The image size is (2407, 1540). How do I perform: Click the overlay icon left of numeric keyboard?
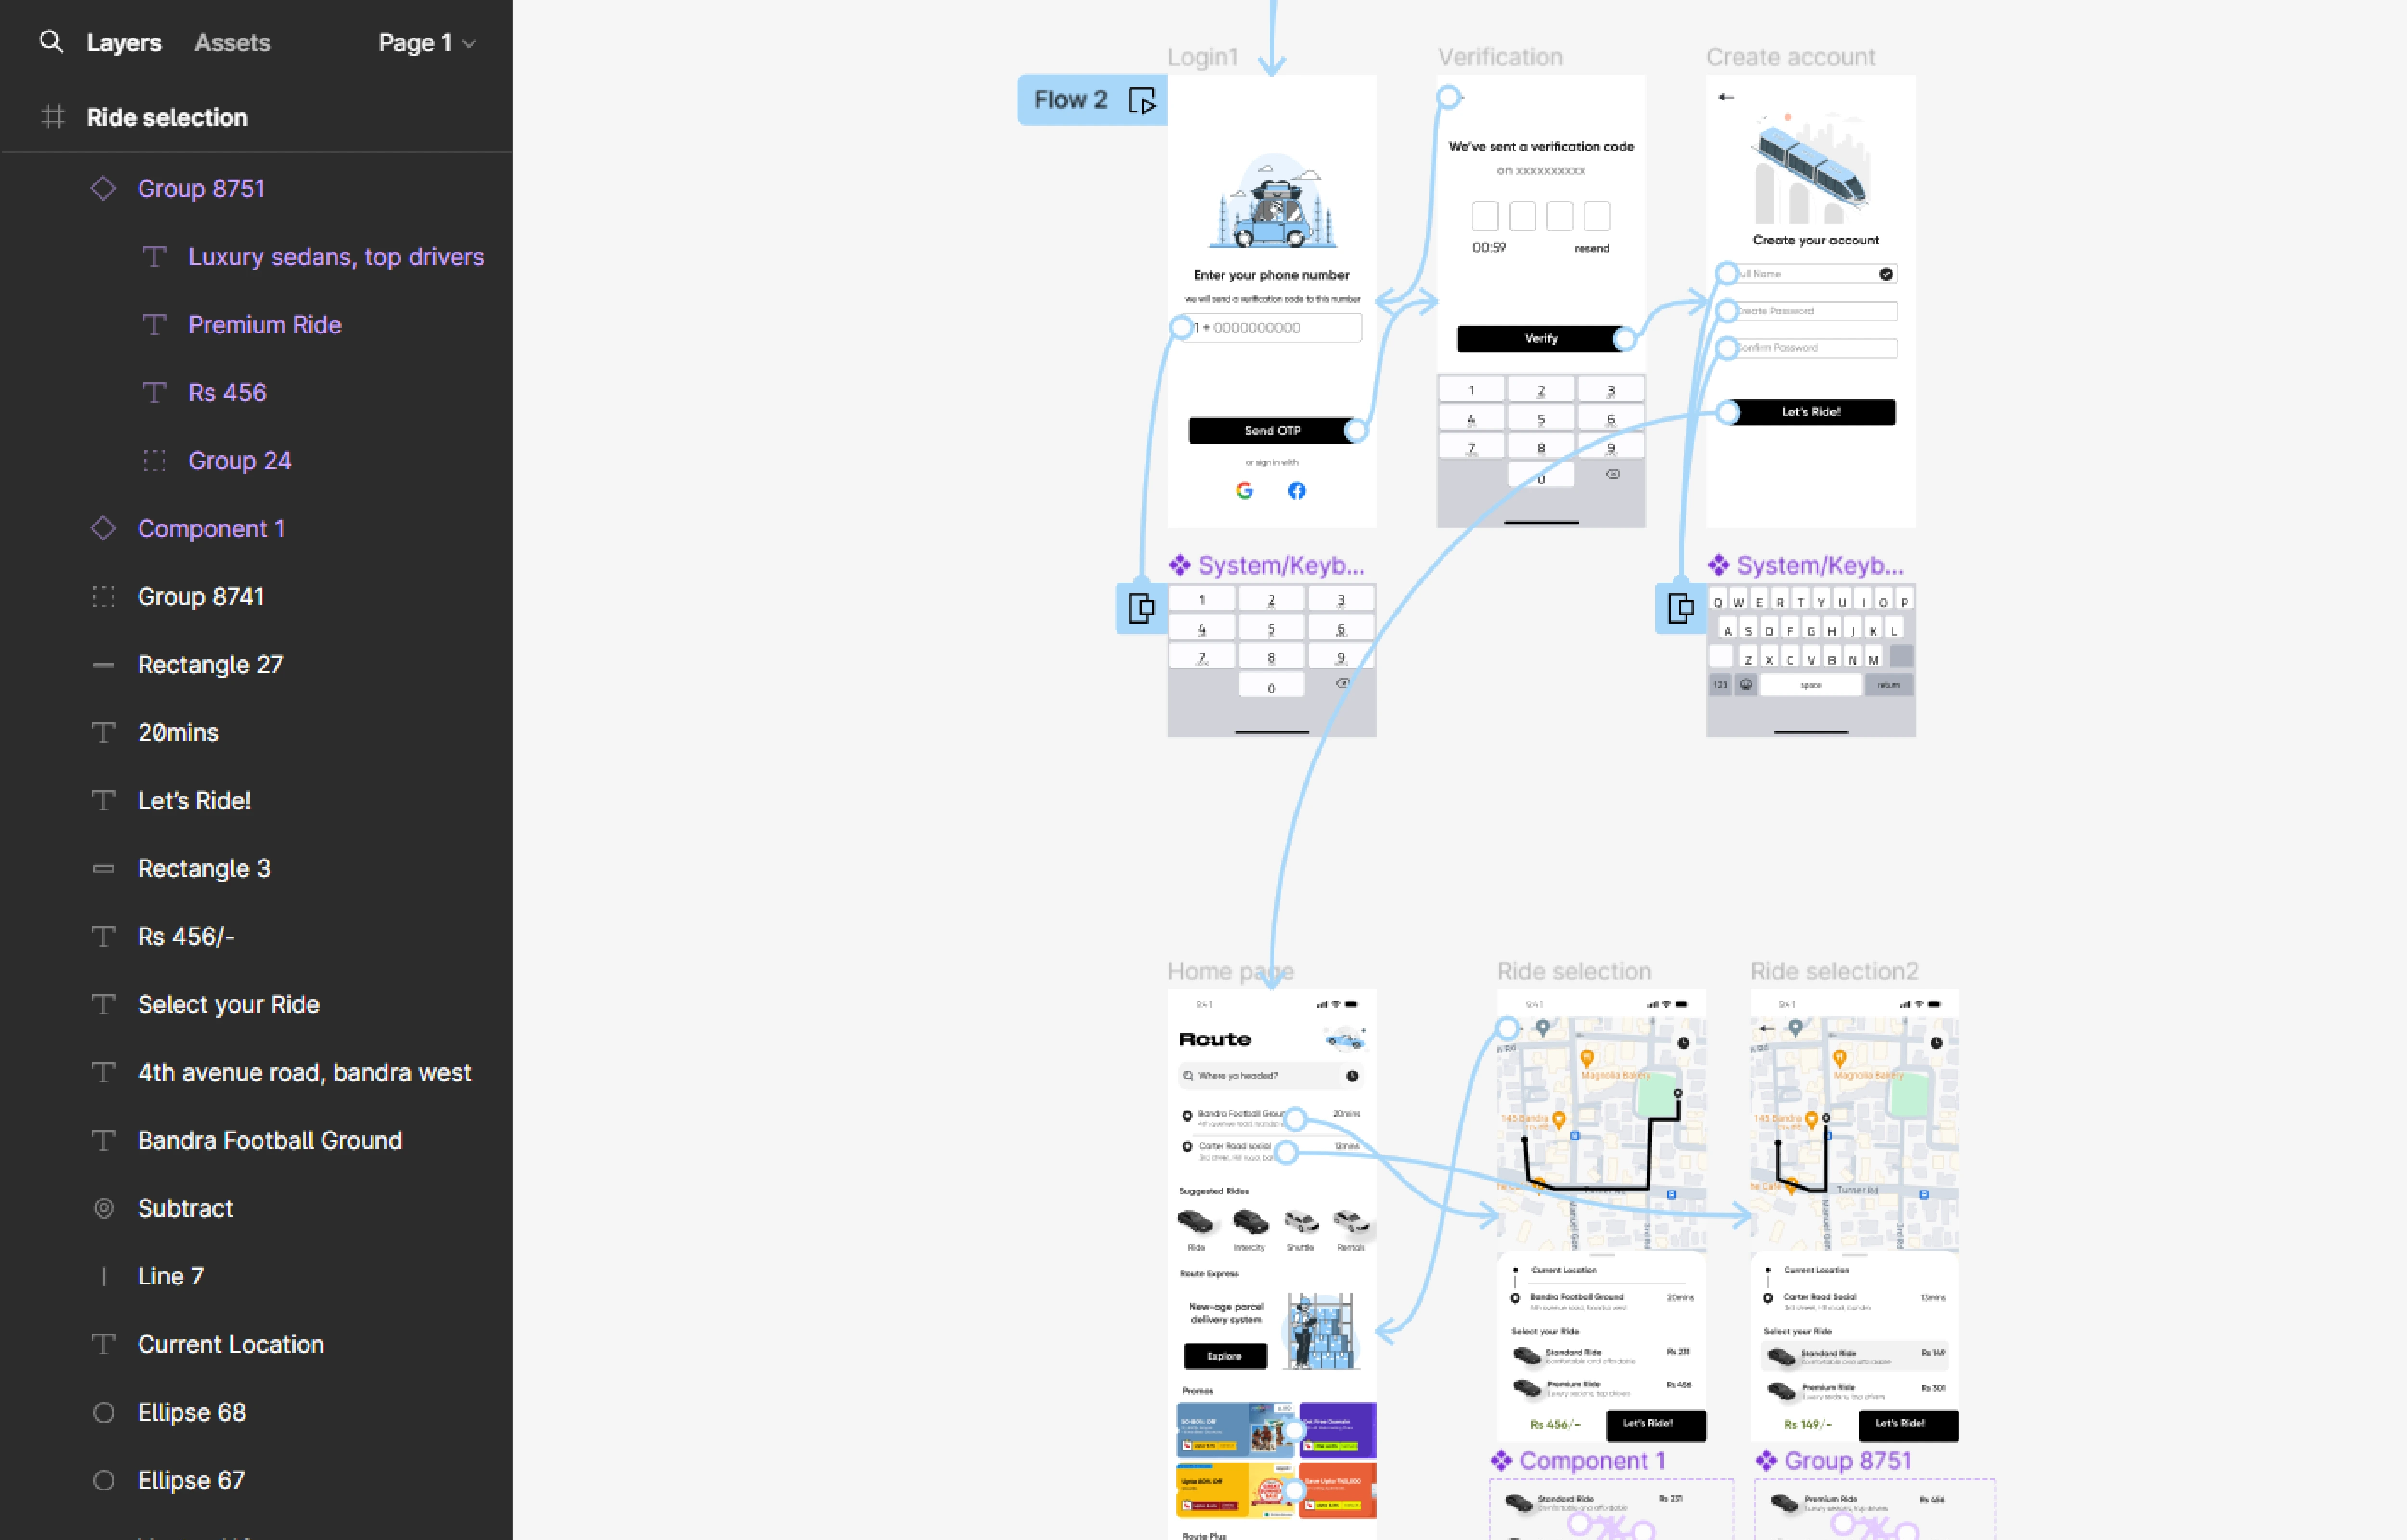point(1141,608)
